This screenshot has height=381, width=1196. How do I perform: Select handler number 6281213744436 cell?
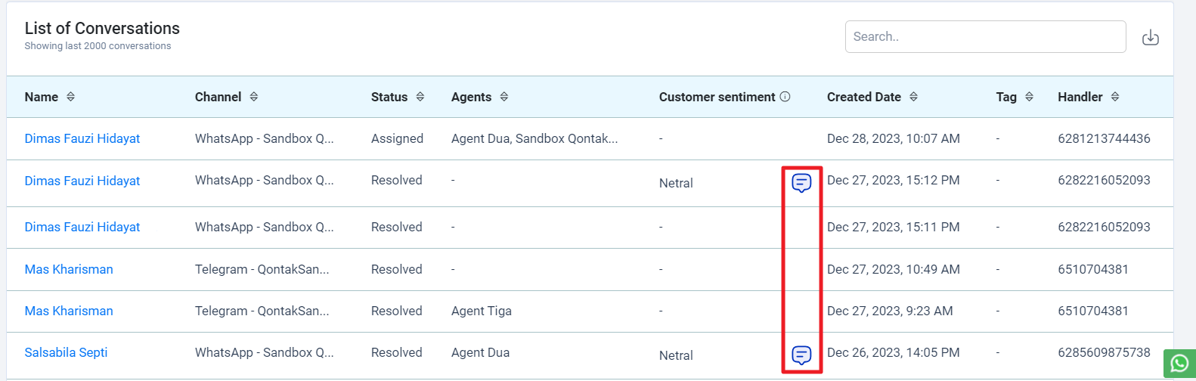click(x=1104, y=138)
